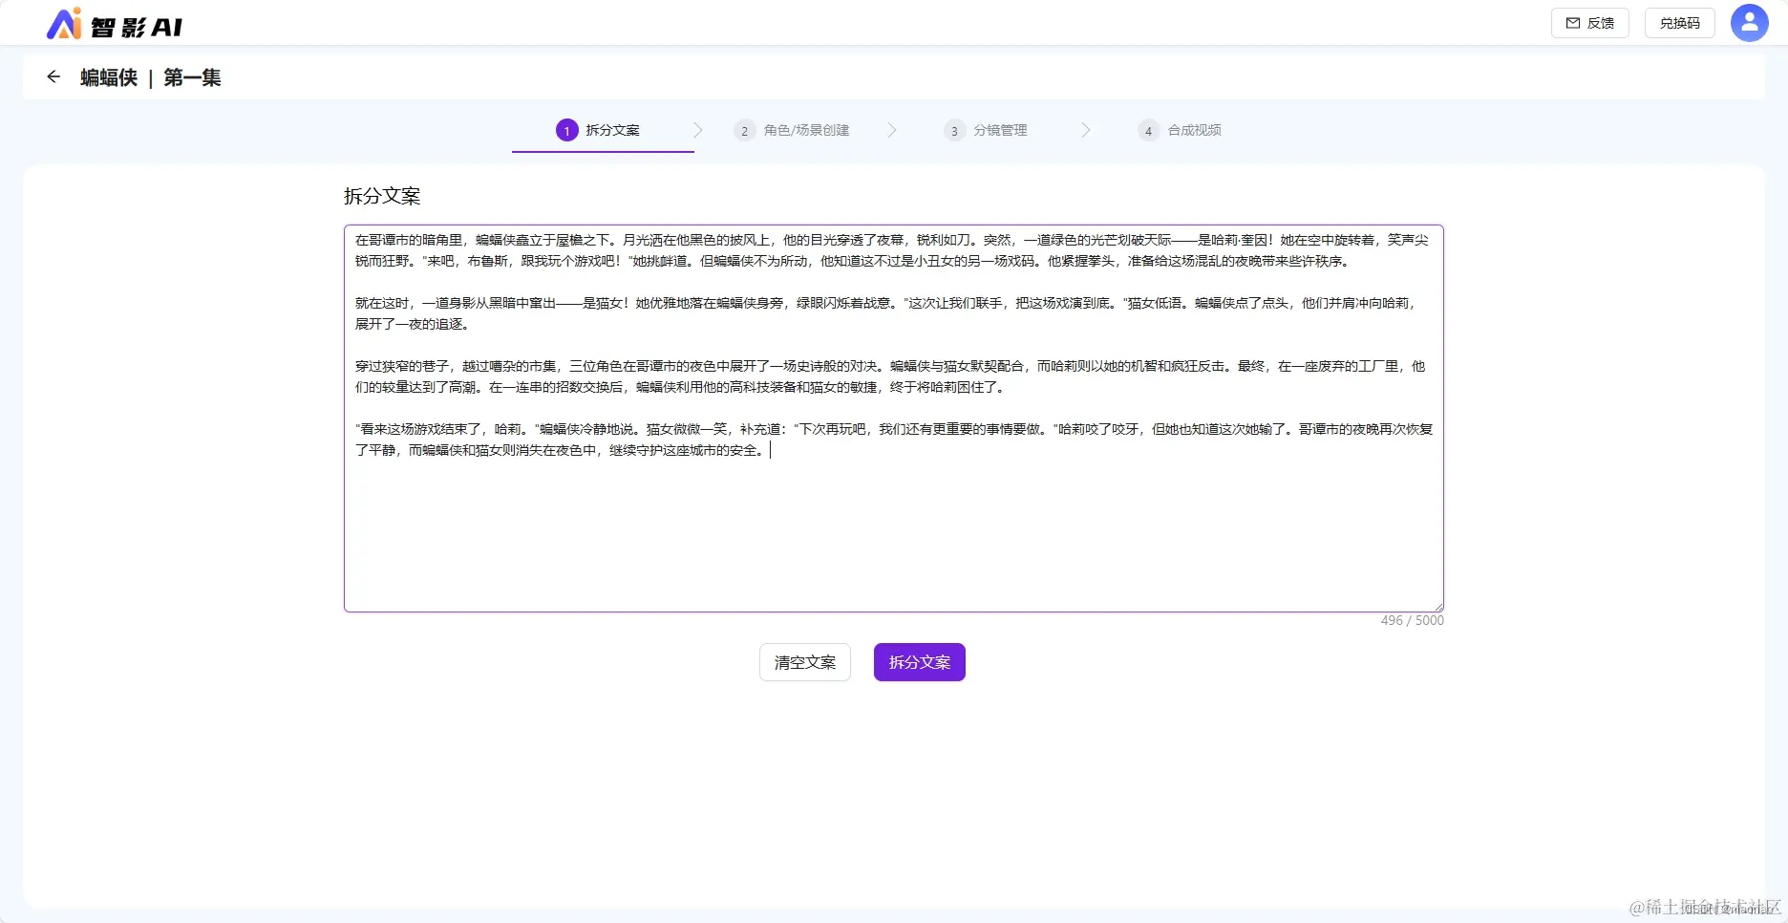
Task: Click the 拆分文案 section heading
Action: tap(382, 196)
